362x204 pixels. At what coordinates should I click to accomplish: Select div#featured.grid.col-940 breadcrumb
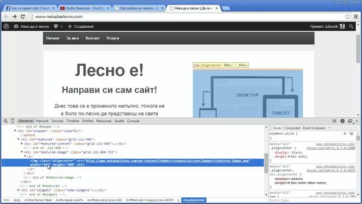click(x=104, y=200)
